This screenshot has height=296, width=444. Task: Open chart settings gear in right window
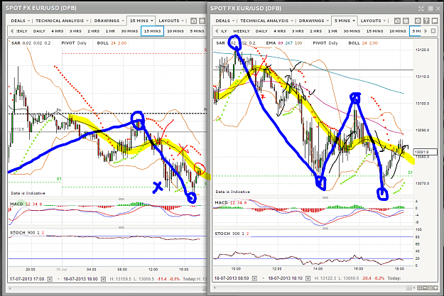coord(418,21)
